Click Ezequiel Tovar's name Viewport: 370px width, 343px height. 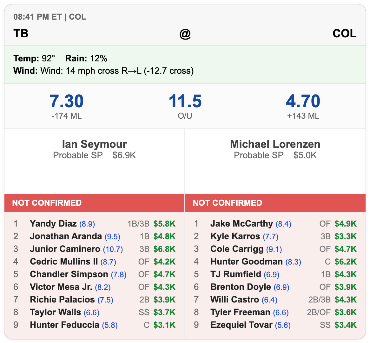pyautogui.click(x=241, y=325)
